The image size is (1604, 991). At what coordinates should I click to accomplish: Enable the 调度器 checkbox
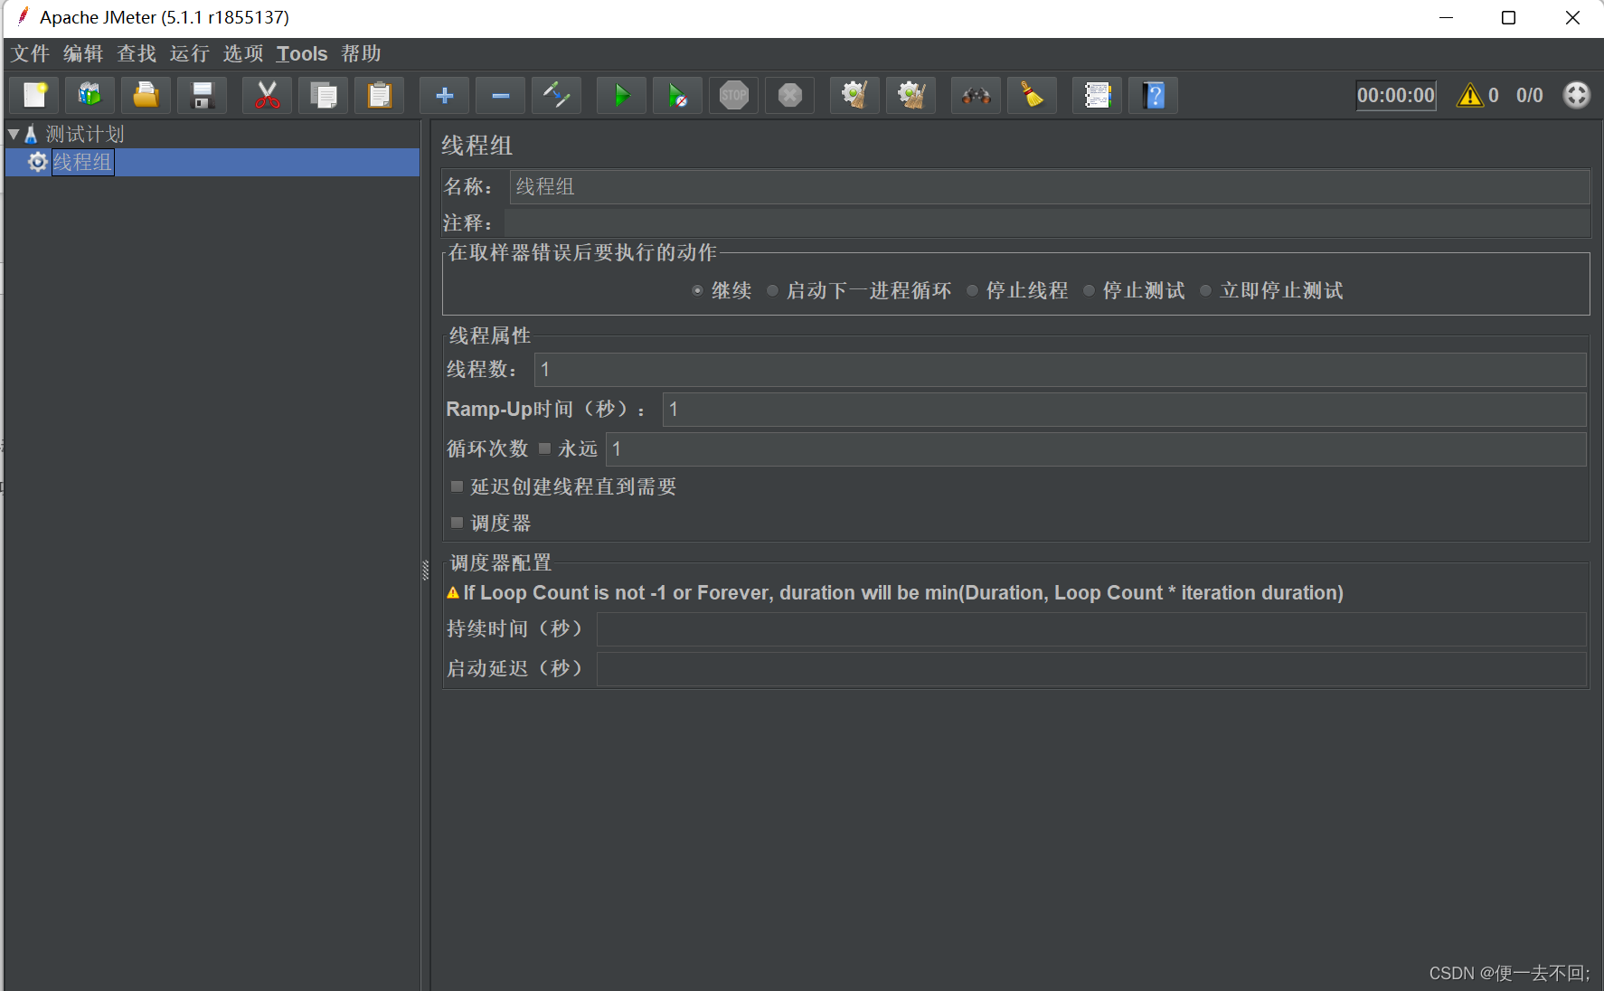[457, 523]
